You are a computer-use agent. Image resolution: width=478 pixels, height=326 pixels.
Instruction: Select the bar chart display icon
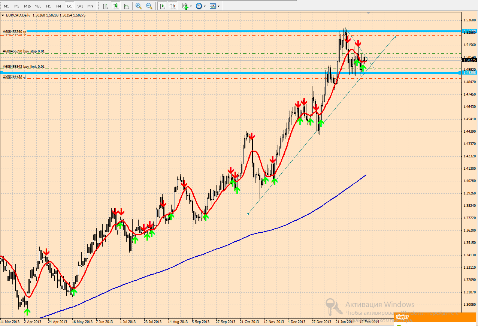(105, 6)
